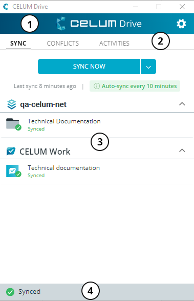194x301 pixels.
Task: Click Synced label under Technical Documentation folder
Action: 36,129
